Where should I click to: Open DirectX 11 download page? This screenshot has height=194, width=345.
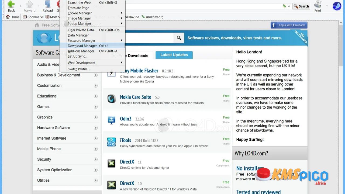(x=127, y=162)
